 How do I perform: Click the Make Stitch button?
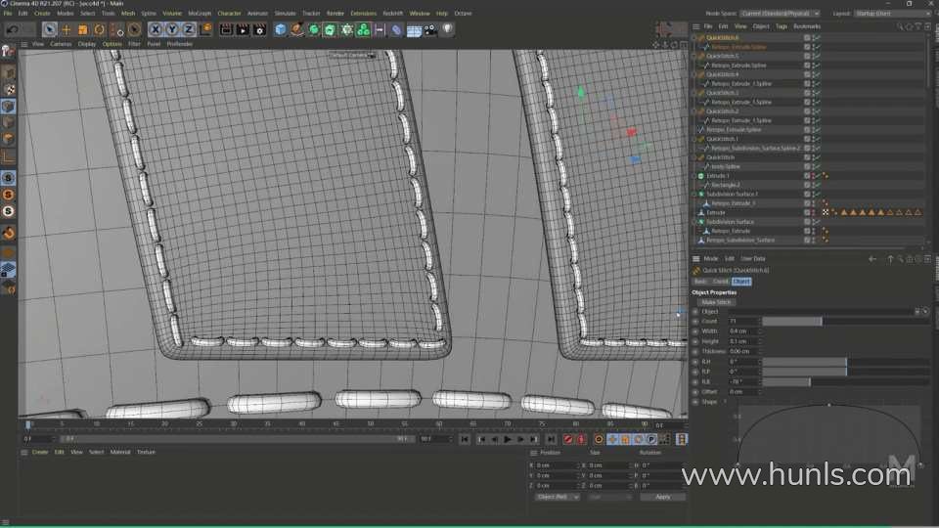click(717, 302)
